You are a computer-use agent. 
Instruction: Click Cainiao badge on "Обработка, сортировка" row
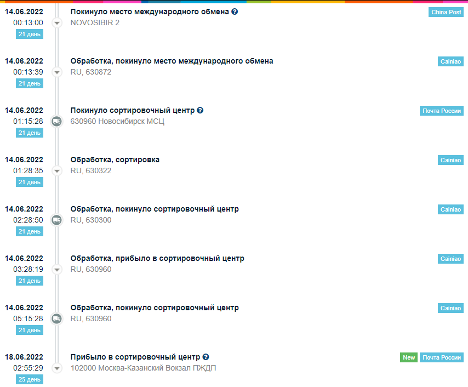450,160
